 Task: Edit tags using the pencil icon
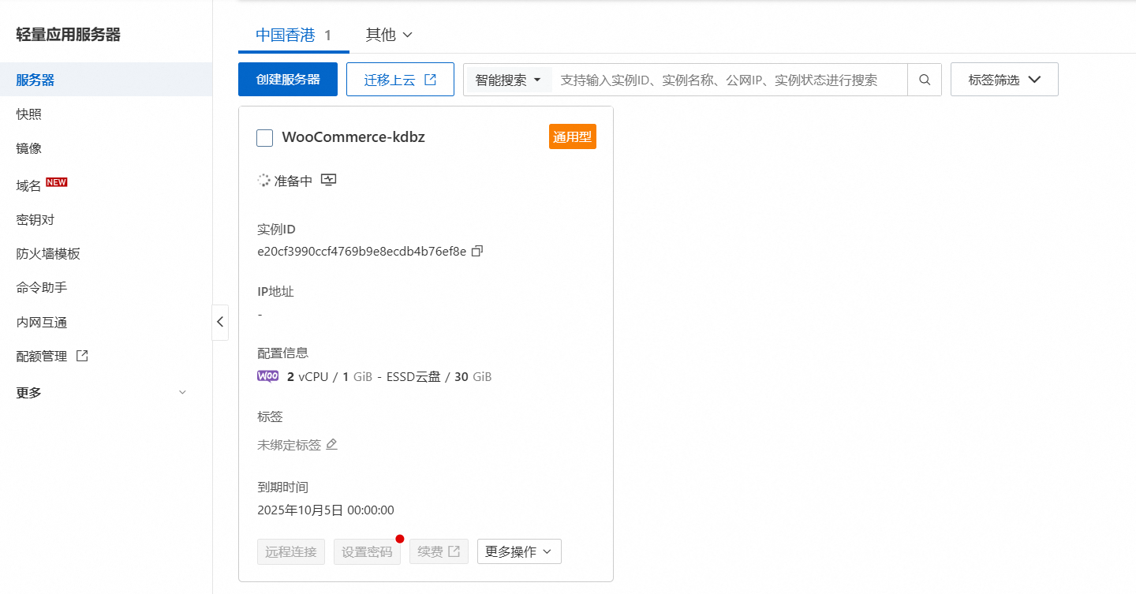(332, 444)
